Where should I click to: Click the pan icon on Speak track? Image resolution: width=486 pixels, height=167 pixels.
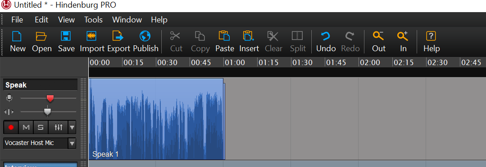9,112
